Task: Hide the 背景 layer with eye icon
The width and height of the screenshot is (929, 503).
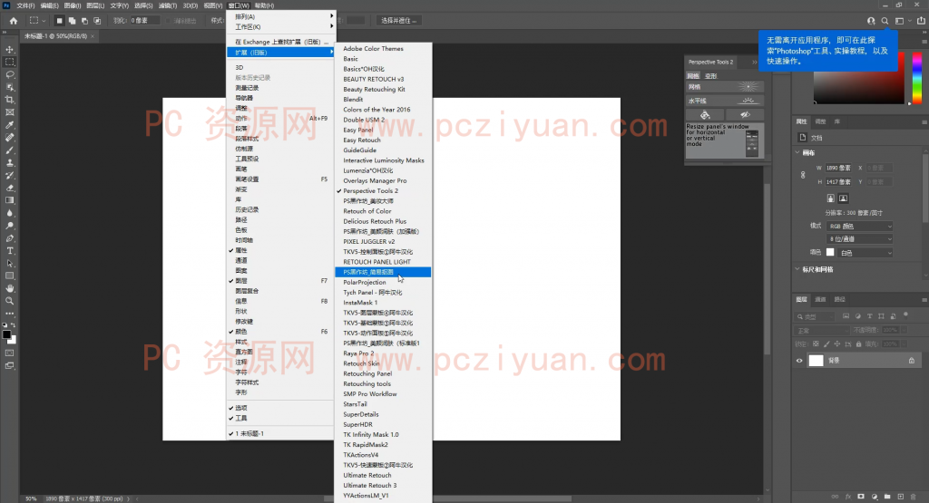Action: (799, 361)
